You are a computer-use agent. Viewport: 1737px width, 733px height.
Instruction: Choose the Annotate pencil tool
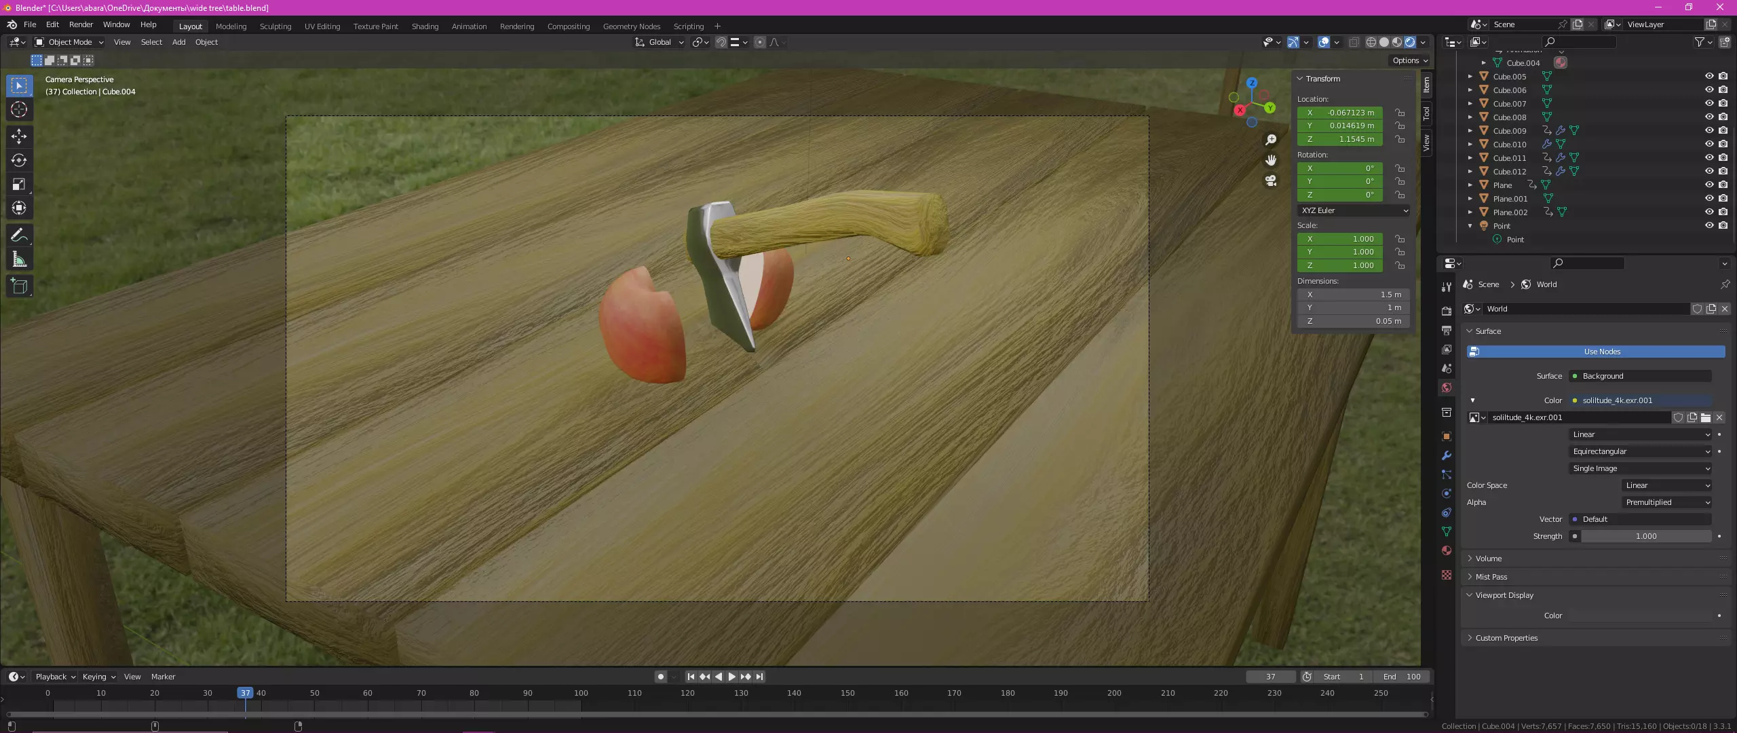19,236
